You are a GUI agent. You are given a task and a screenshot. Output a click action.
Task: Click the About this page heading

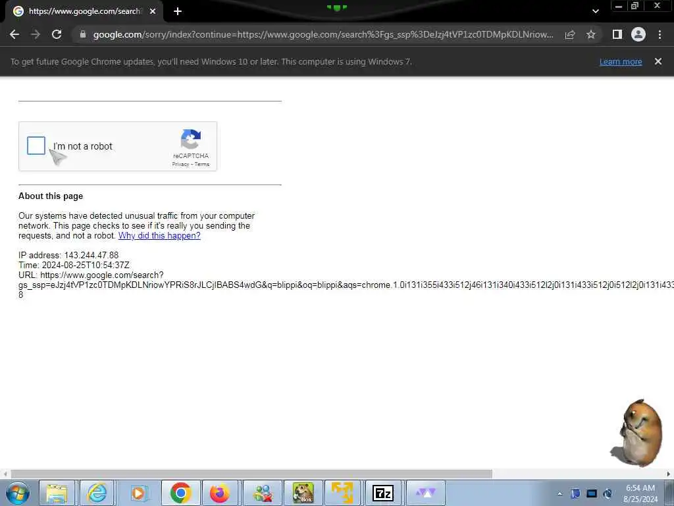click(x=51, y=196)
